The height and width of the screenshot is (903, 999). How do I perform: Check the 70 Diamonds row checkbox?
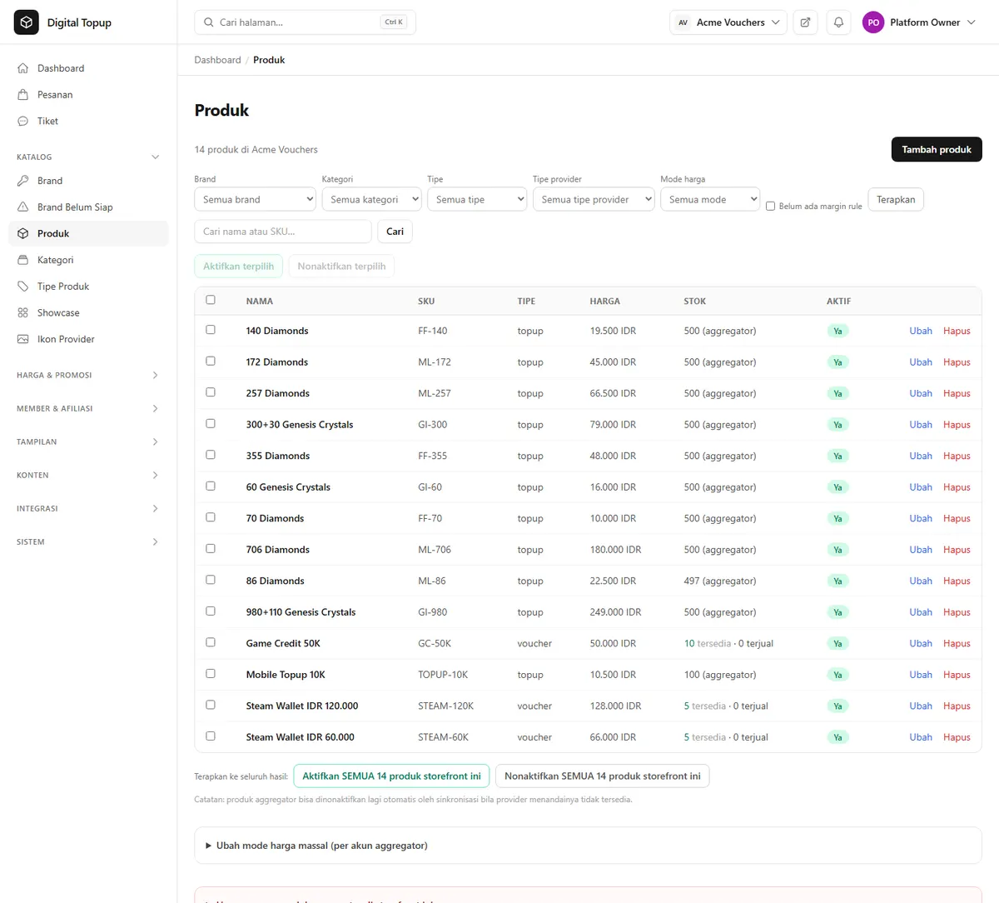pyautogui.click(x=211, y=517)
